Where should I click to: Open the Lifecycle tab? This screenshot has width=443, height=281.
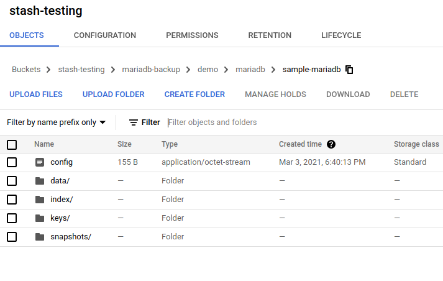click(341, 35)
